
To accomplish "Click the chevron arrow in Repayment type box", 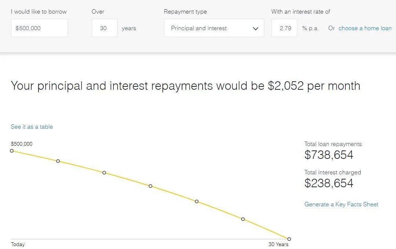I will coord(255,29).
